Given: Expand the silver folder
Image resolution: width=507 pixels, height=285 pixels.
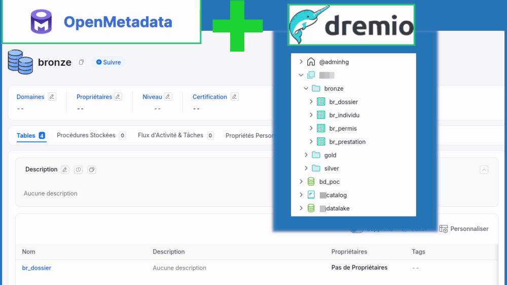Looking at the screenshot, I should click(x=306, y=168).
